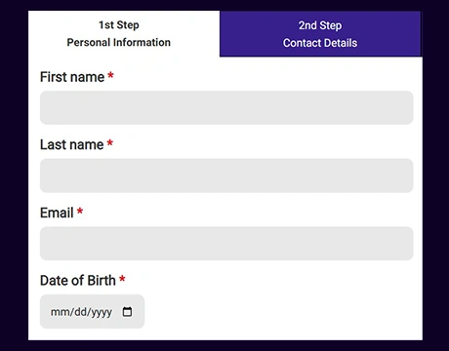Select the dd day segment of date
Image resolution: width=449 pixels, height=351 pixels.
[80, 312]
